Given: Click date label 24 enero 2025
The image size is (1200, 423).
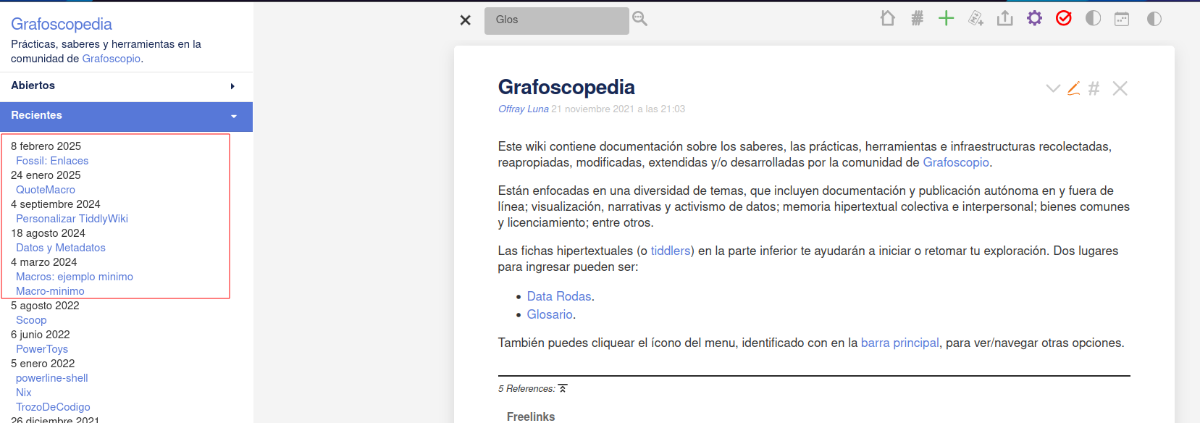Looking at the screenshot, I should click(46, 175).
